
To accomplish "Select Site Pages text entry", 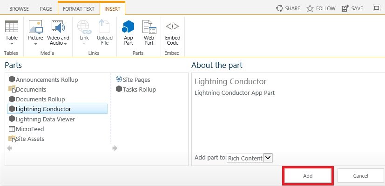I will click(x=136, y=80).
